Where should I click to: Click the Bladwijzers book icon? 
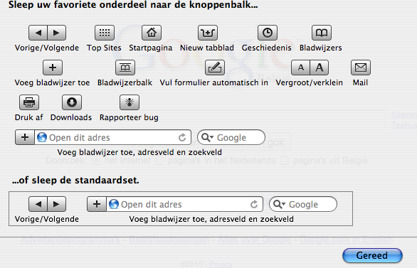[x=321, y=33]
